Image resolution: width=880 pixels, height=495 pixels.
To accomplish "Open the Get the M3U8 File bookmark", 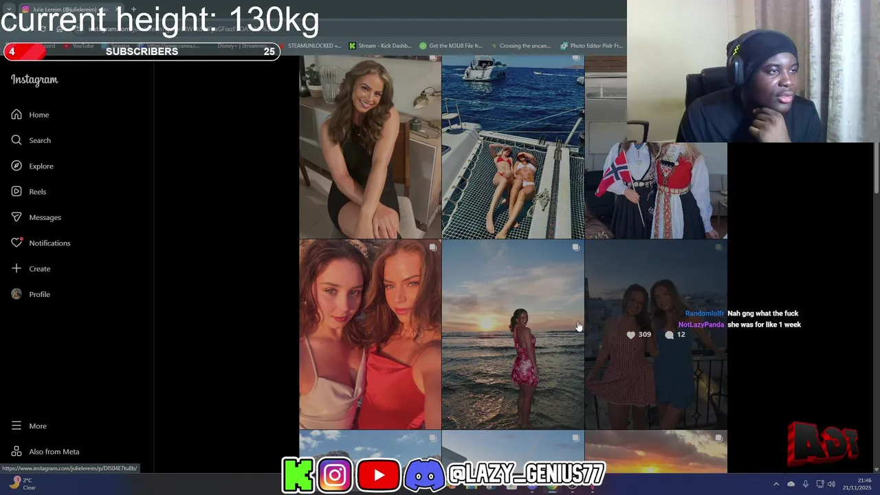I will point(451,46).
